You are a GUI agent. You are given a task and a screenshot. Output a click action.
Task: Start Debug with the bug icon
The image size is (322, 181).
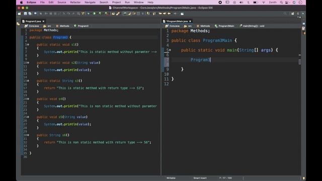(89, 14)
